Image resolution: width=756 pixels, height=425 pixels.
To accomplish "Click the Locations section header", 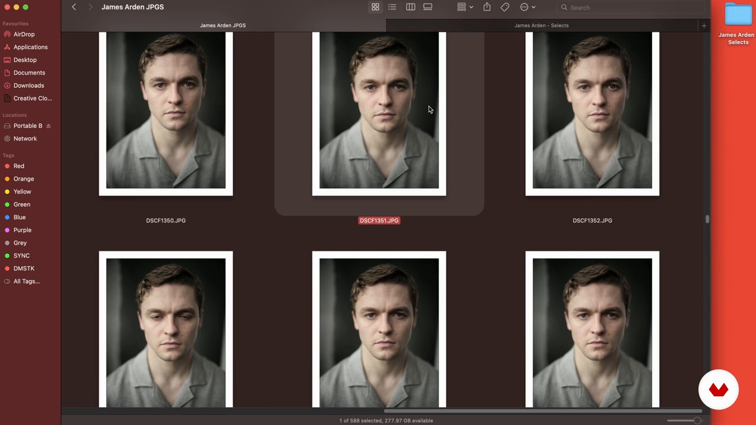I will 14,115.
